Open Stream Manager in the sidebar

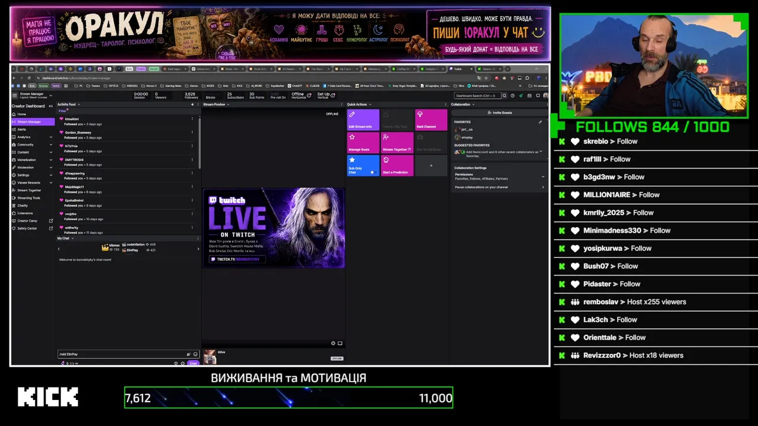[x=33, y=122]
